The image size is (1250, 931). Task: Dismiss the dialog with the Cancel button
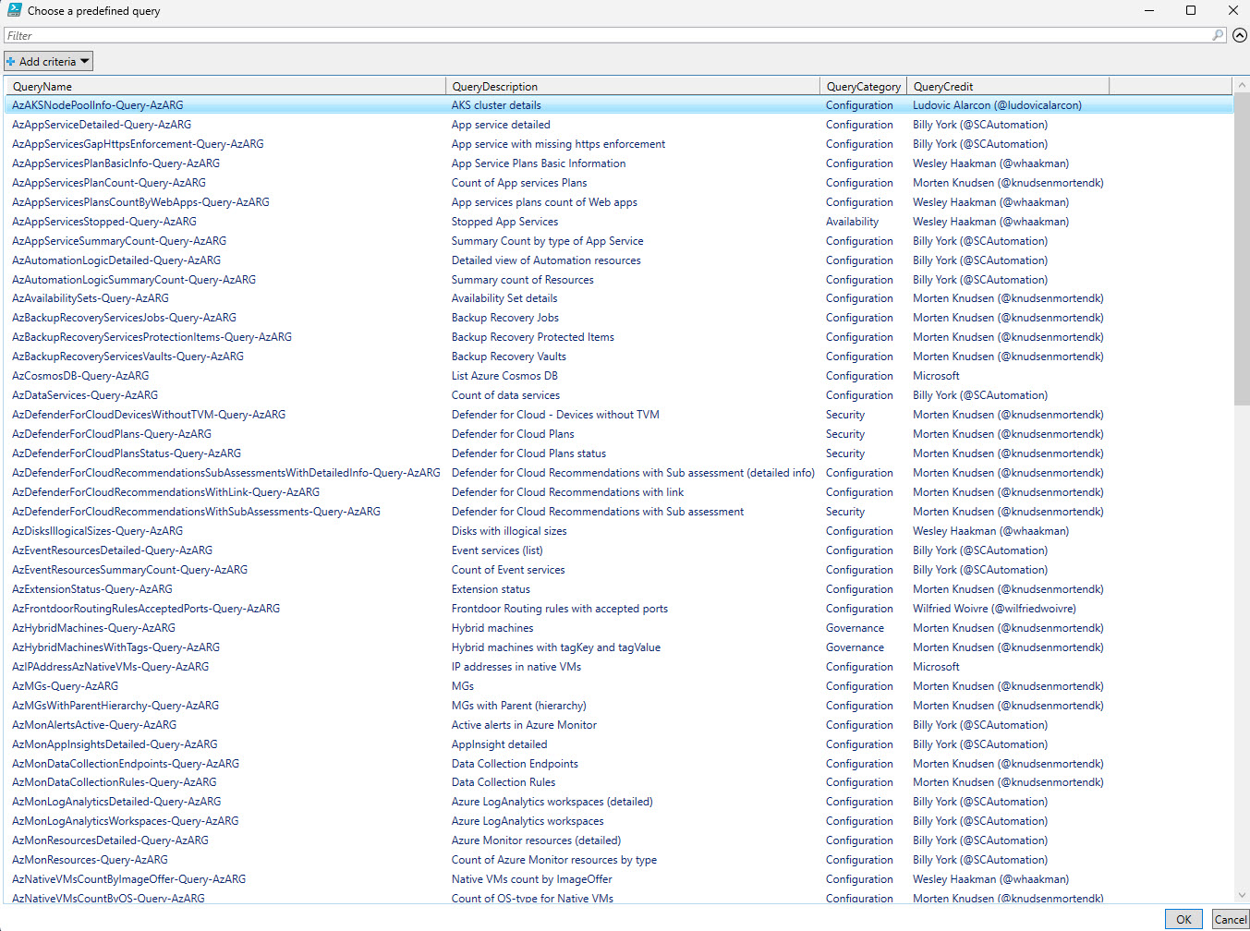(1230, 919)
